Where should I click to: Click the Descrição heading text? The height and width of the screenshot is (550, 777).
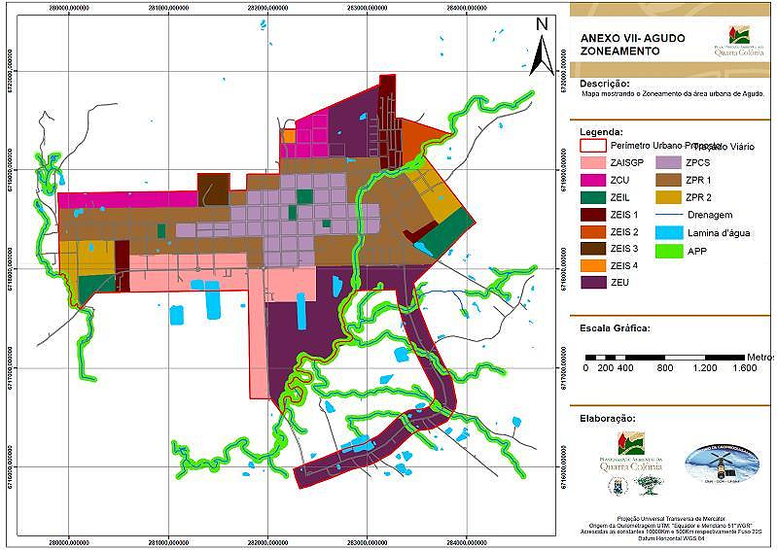606,84
